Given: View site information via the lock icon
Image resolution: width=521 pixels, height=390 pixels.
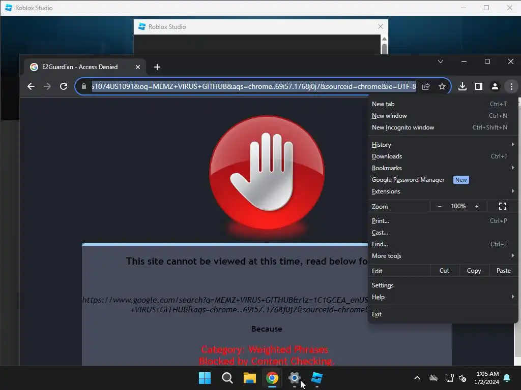Looking at the screenshot, I should (84, 86).
